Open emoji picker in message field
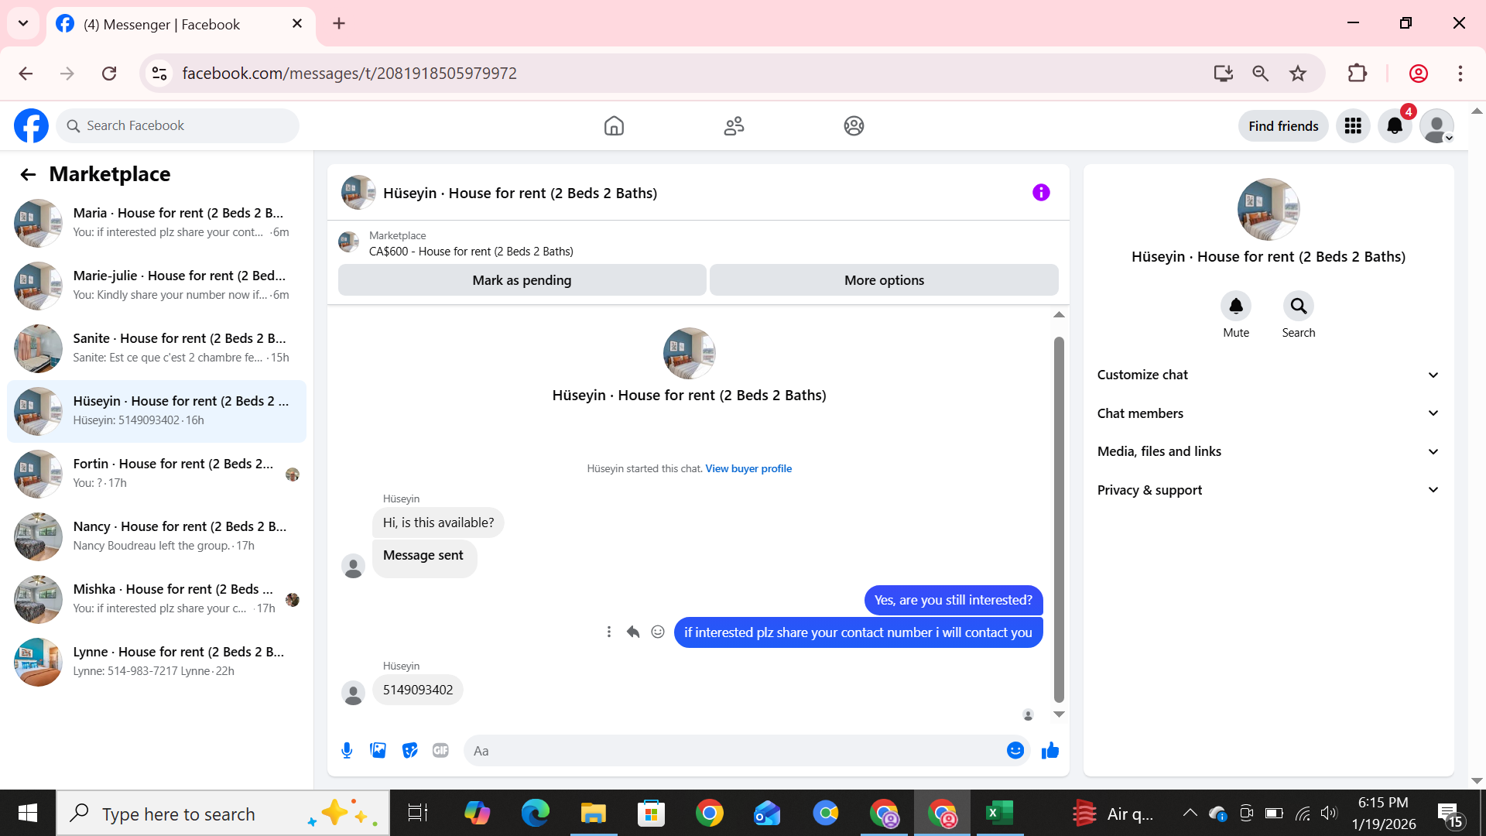Image resolution: width=1486 pixels, height=836 pixels. [1015, 750]
